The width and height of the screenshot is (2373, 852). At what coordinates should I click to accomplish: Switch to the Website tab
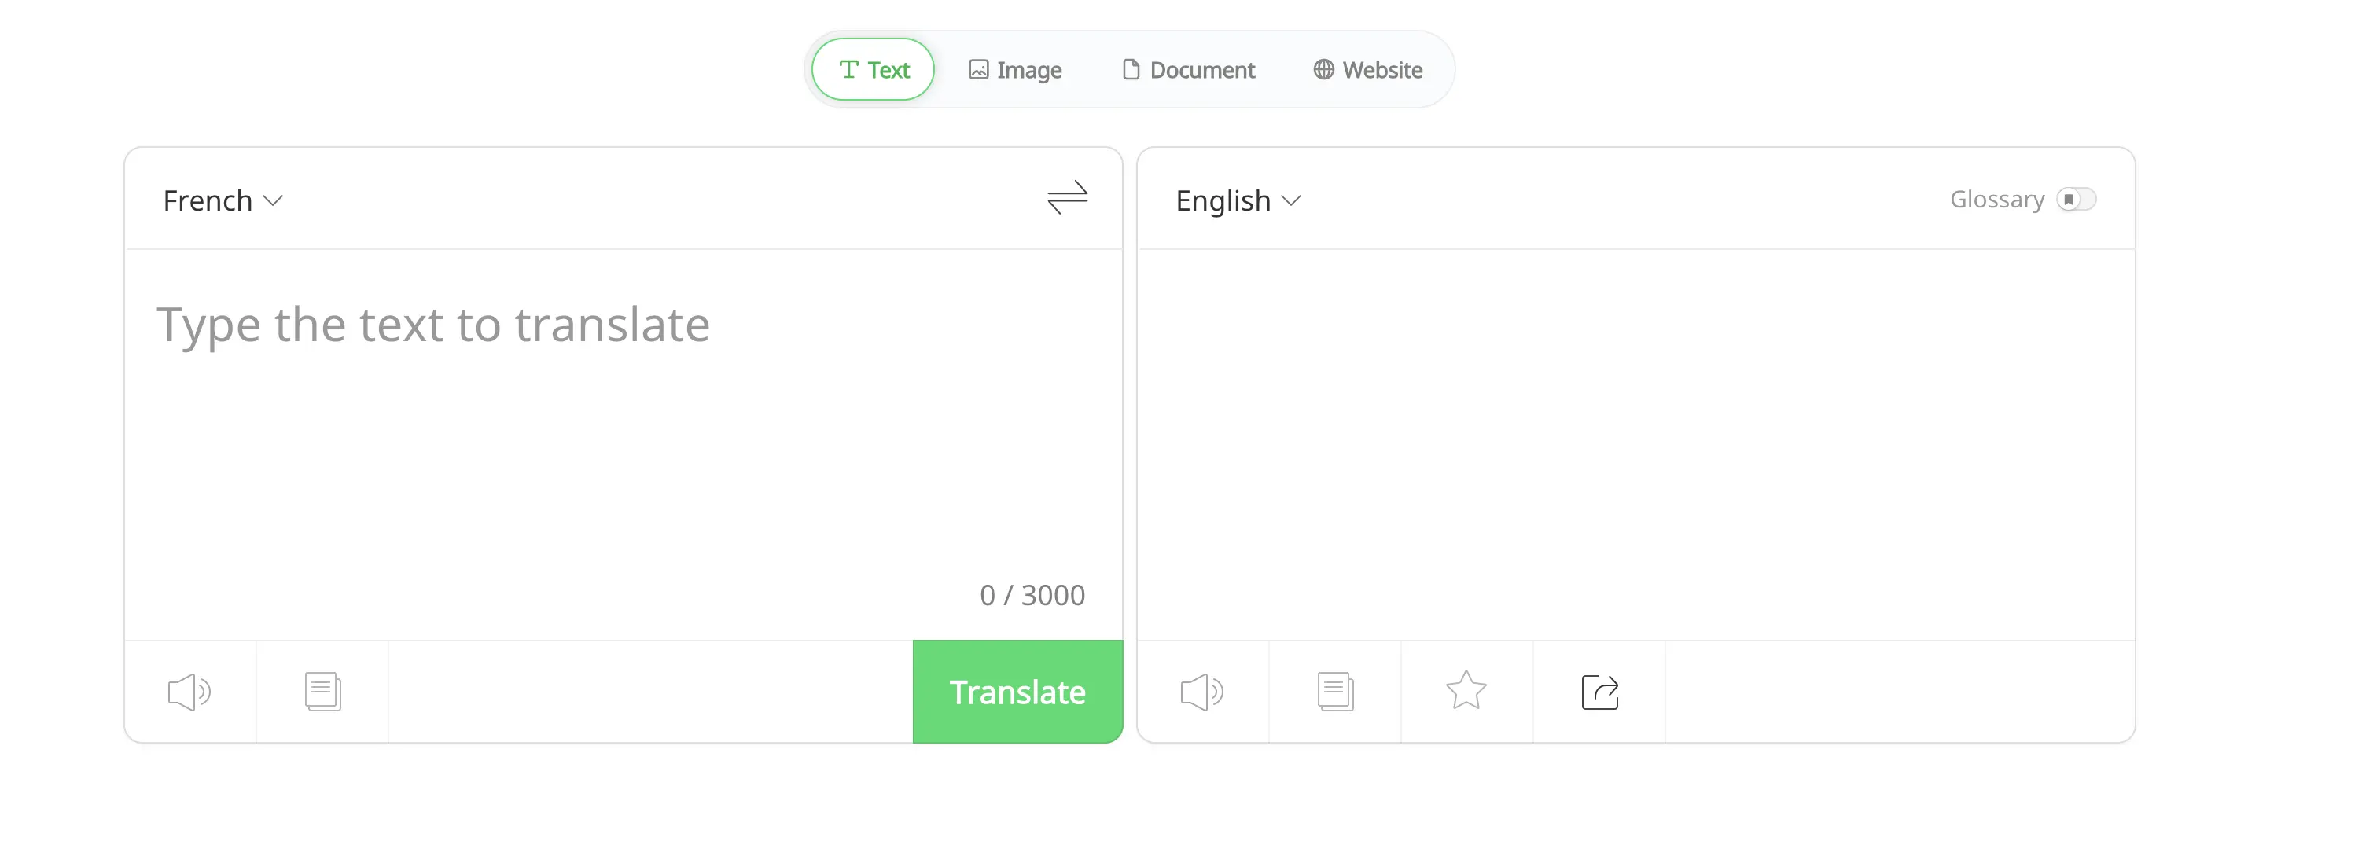click(x=1368, y=70)
